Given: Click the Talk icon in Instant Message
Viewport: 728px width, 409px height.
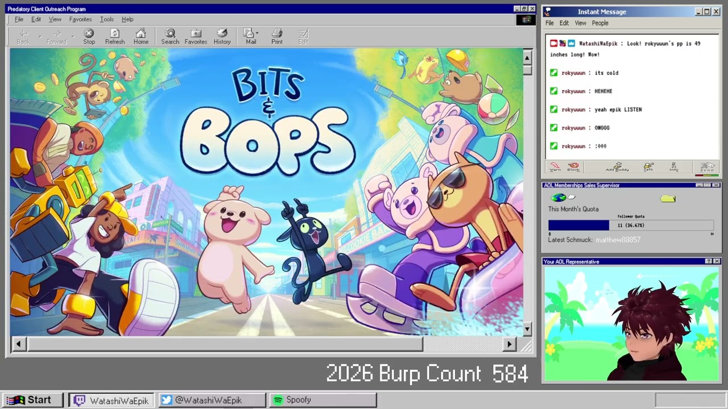Looking at the screenshot, I should click(x=648, y=166).
